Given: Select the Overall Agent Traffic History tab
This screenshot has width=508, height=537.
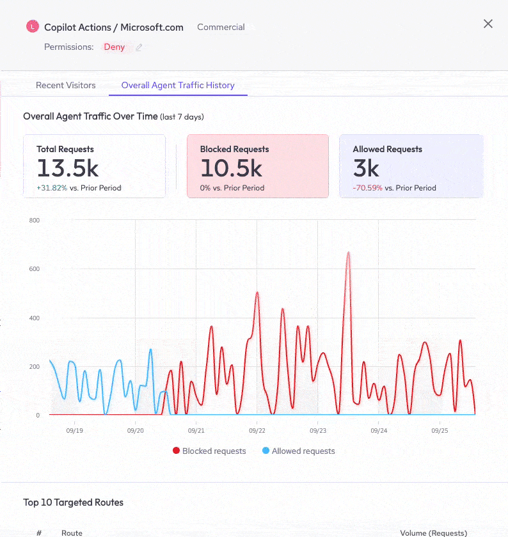Looking at the screenshot, I should coord(178,85).
